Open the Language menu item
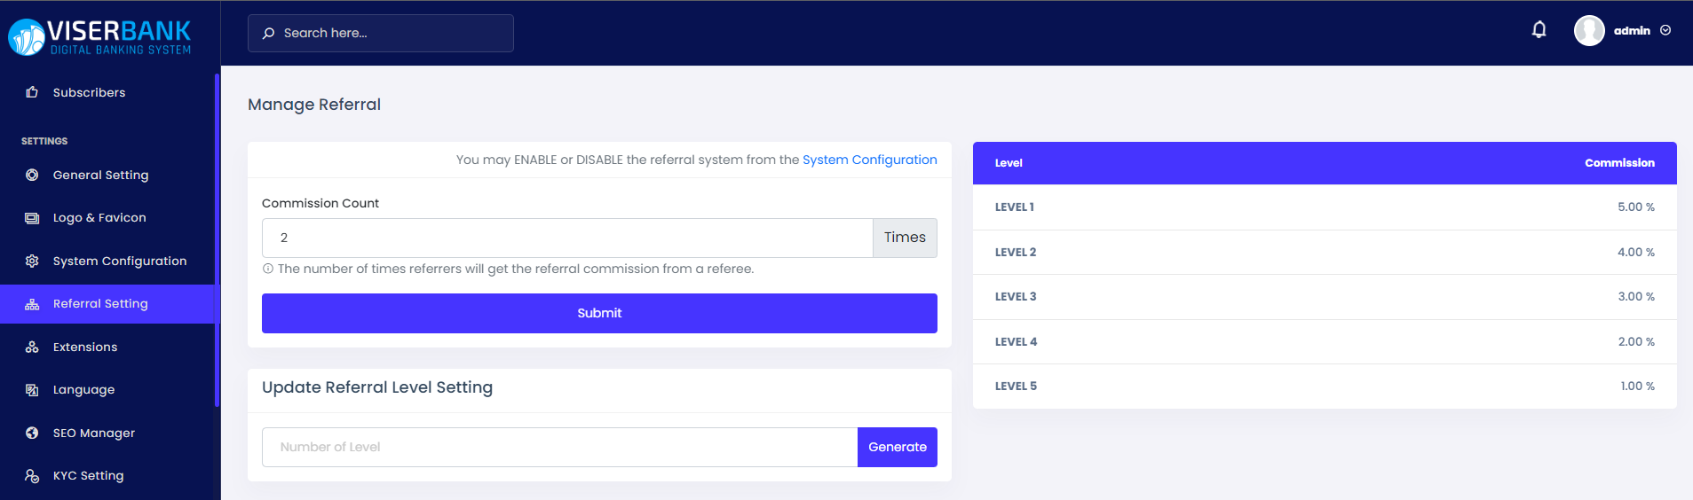Viewport: 1693px width, 500px height. 83,390
